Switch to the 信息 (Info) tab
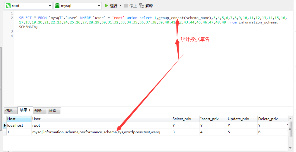The image size is (296, 152). 9,110
